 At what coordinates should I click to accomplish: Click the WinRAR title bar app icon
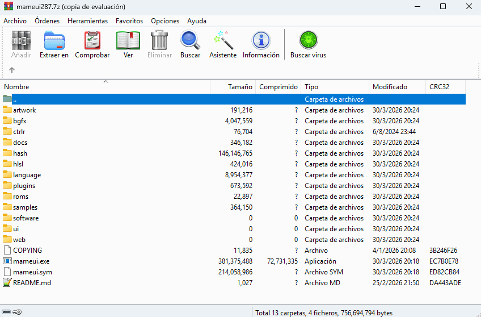click(x=9, y=6)
